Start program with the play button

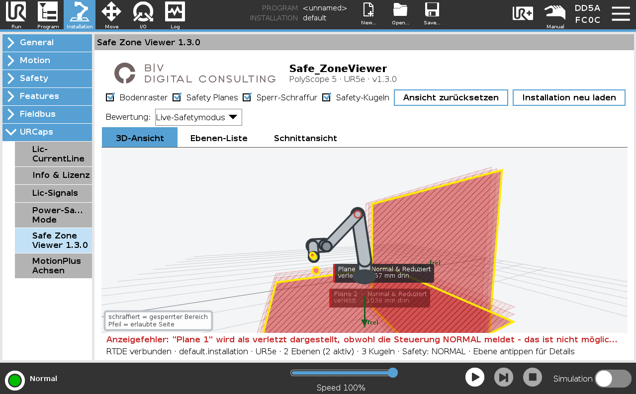[475, 377]
